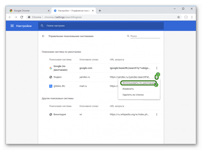Minimize the Chrome window

[x=174, y=9]
